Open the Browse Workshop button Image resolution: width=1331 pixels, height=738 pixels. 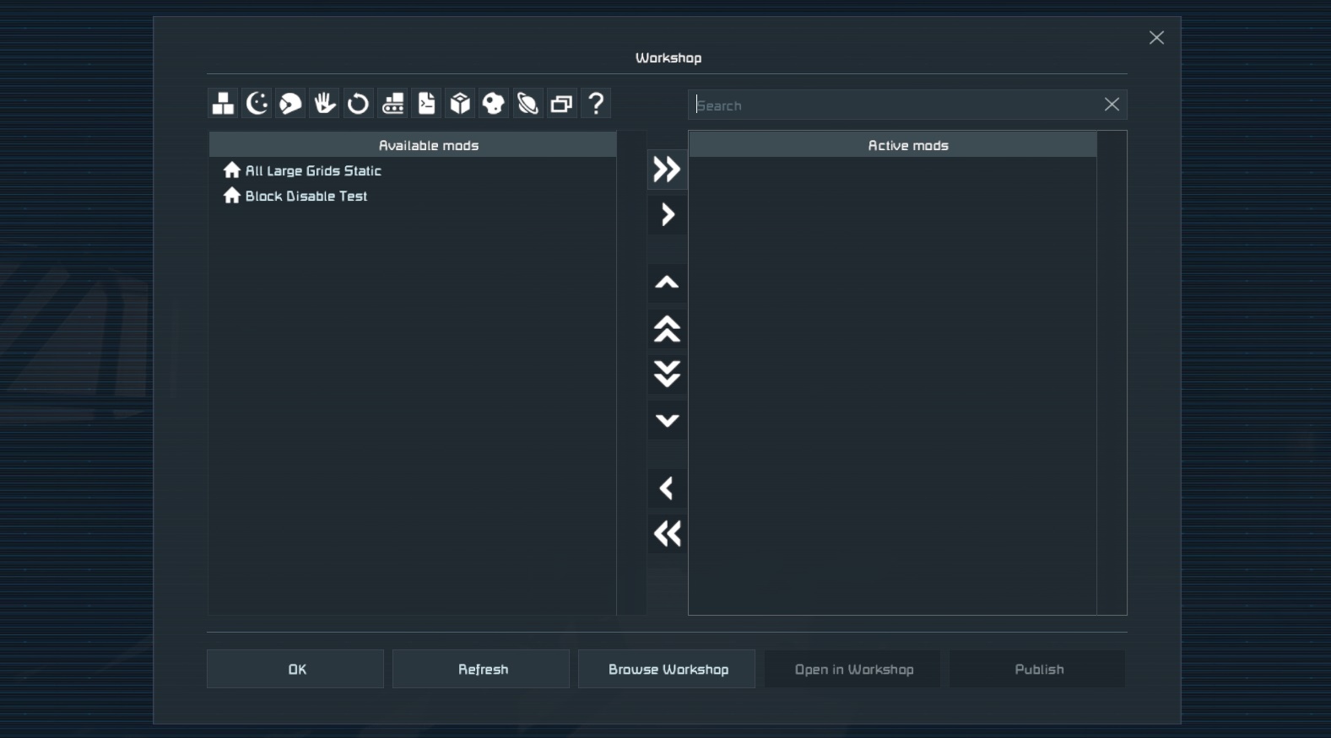click(x=668, y=670)
